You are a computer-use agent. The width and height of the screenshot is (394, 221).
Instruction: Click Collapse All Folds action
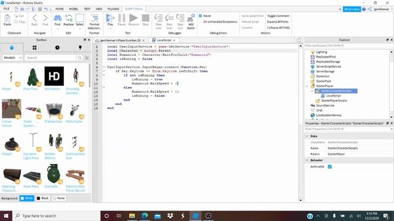tap(278, 28)
